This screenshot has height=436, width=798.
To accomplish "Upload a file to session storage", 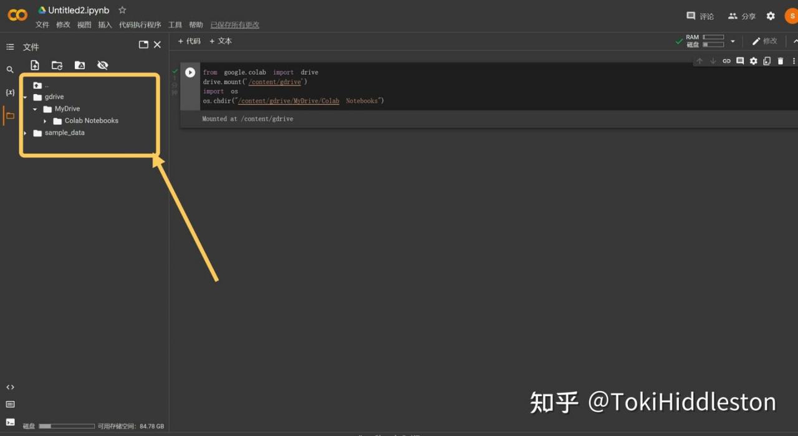I will (35, 65).
